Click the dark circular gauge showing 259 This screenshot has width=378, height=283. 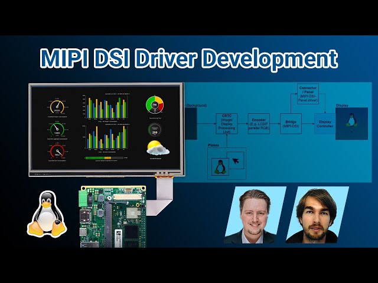tap(155, 130)
